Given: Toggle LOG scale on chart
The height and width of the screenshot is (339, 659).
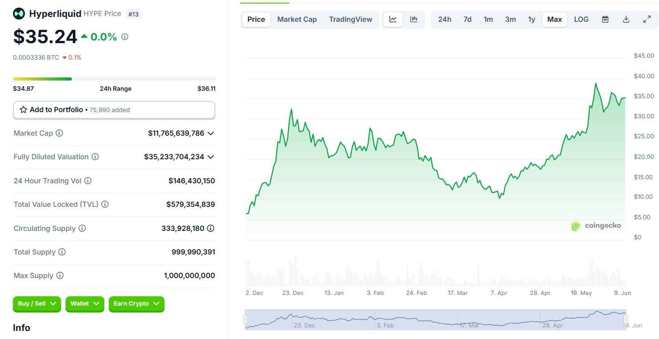Looking at the screenshot, I should (x=581, y=19).
